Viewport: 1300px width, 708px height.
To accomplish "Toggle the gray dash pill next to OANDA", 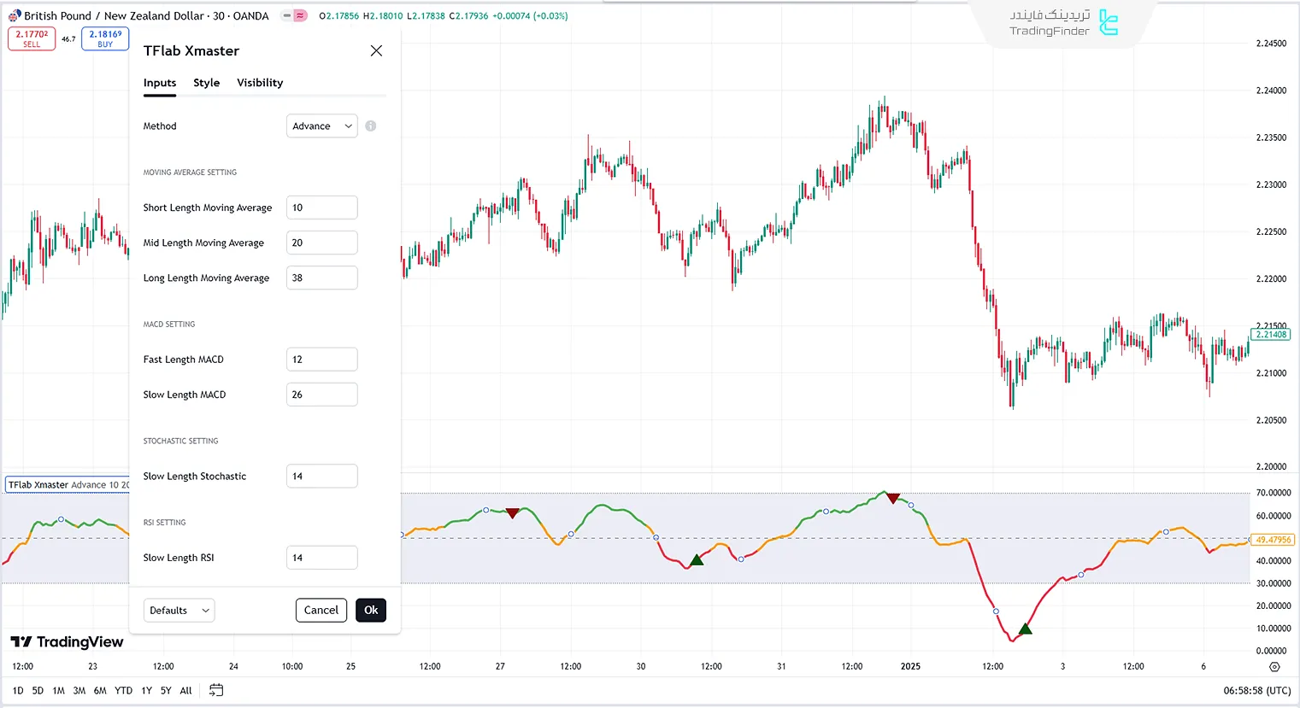I will click(288, 15).
